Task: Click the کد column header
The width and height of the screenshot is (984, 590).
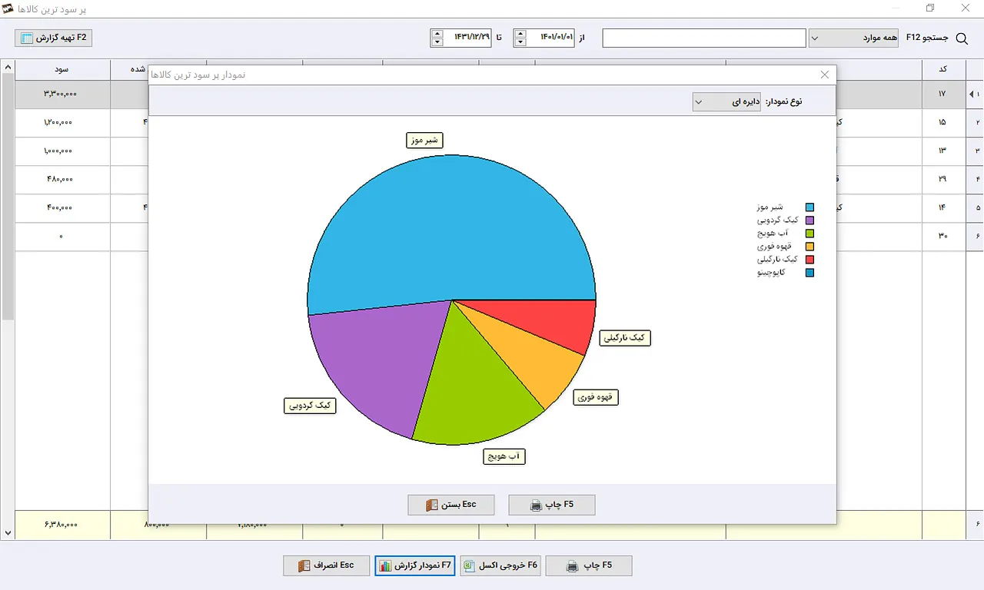Action: point(943,69)
